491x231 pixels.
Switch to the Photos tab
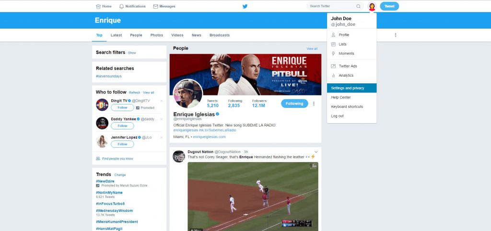(x=157, y=35)
